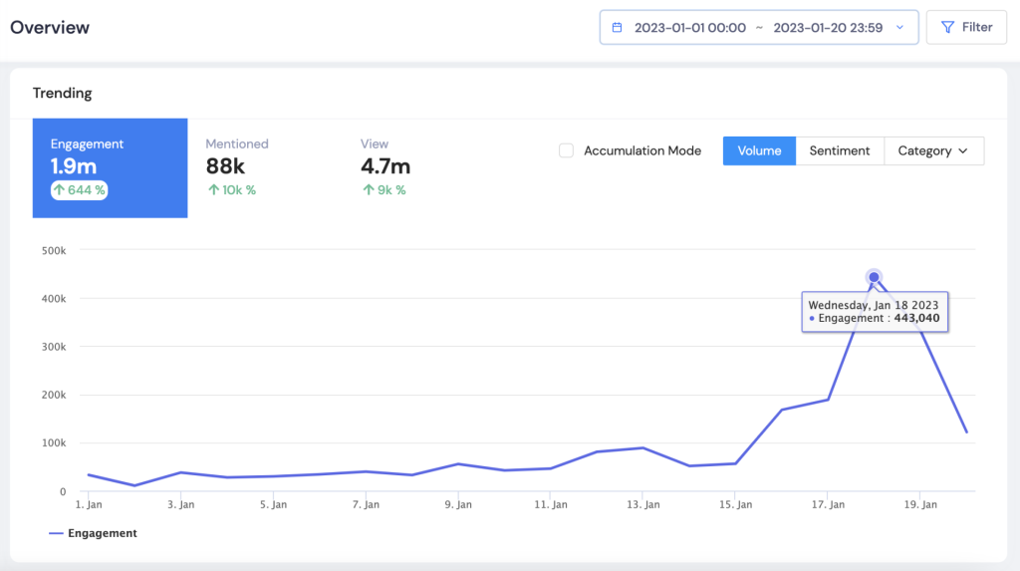This screenshot has height=571, width=1020.
Task: Click the end date 2023-01-20 23:59 field
Action: (828, 28)
